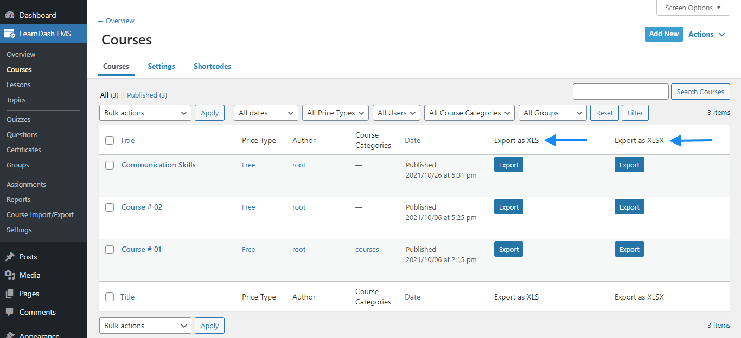Viewport: 741px width, 338px height.
Task: Export Course # 01 as XLSX
Action: pyautogui.click(x=629, y=249)
